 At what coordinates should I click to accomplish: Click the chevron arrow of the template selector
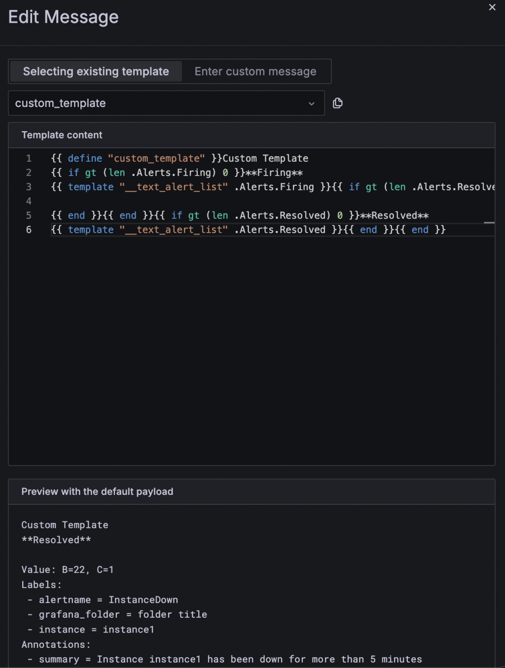312,104
